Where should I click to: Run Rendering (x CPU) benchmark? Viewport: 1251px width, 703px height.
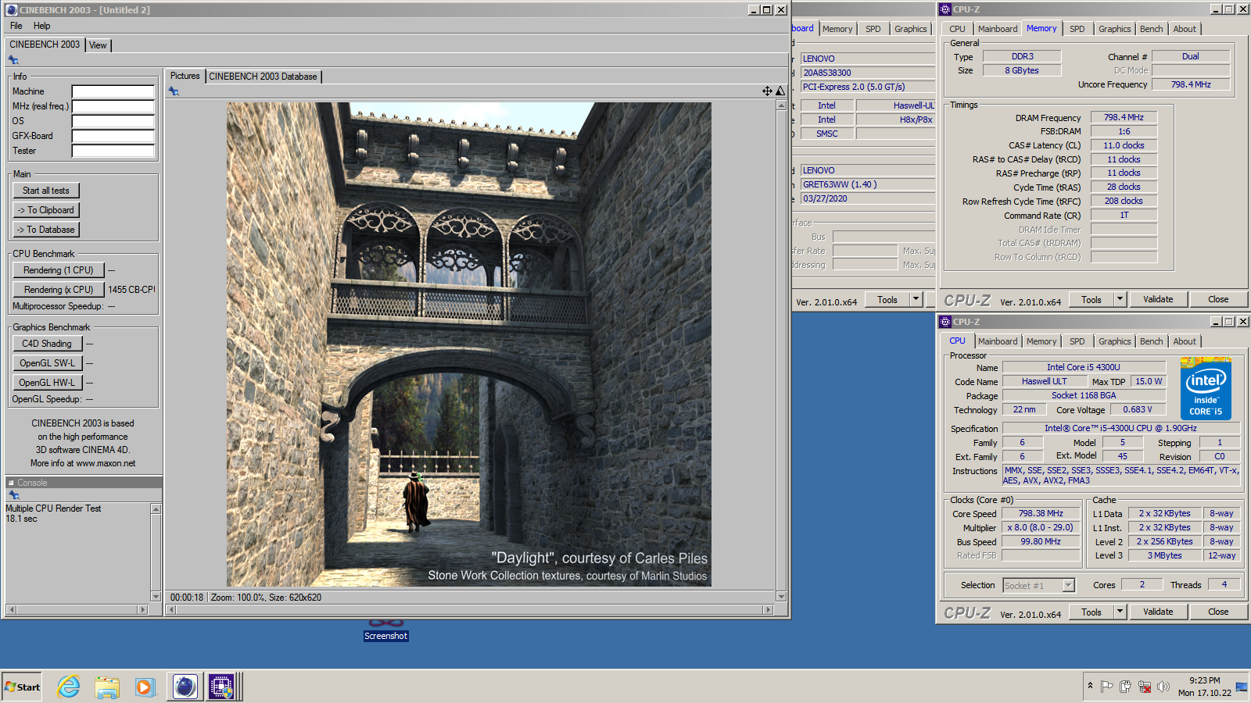(59, 290)
